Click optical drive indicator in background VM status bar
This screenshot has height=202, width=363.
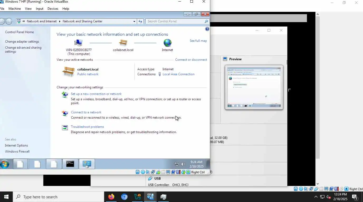(301, 189)
